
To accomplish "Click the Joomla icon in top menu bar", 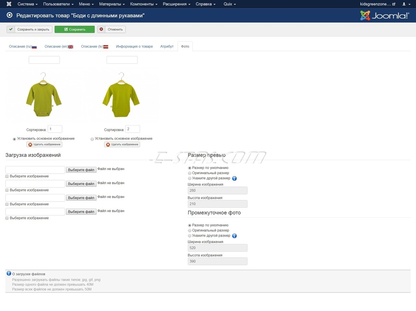I will point(9,4).
